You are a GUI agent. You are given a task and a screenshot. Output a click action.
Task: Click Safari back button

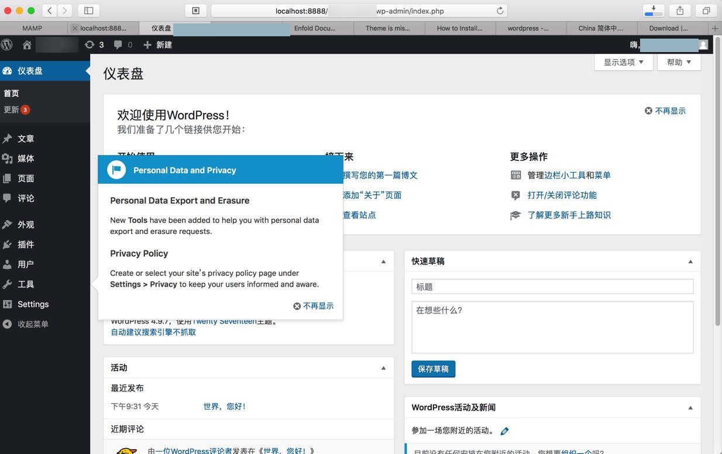(x=50, y=11)
